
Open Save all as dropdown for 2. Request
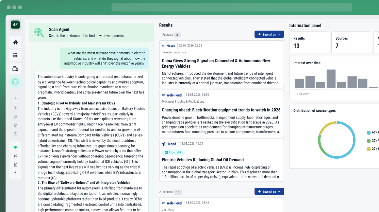pyautogui.click(x=269, y=192)
